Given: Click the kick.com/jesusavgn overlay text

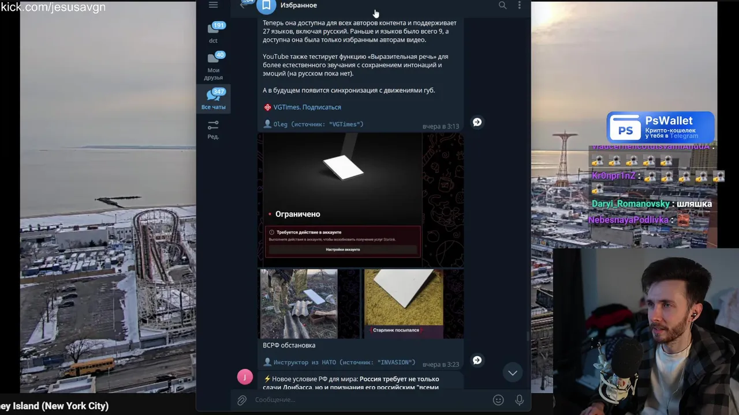Looking at the screenshot, I should pos(53,7).
